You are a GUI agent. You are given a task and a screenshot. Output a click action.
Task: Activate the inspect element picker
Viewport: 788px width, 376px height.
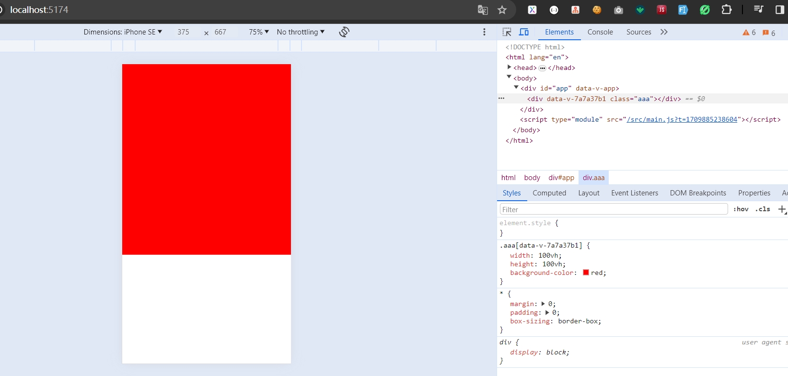pyautogui.click(x=507, y=32)
